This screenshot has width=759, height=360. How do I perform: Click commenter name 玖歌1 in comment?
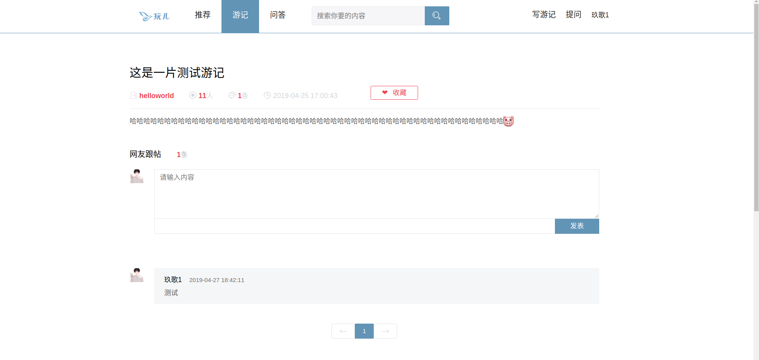point(173,280)
